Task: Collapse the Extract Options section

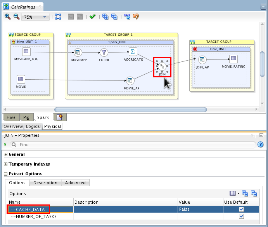Action: tap(5, 174)
